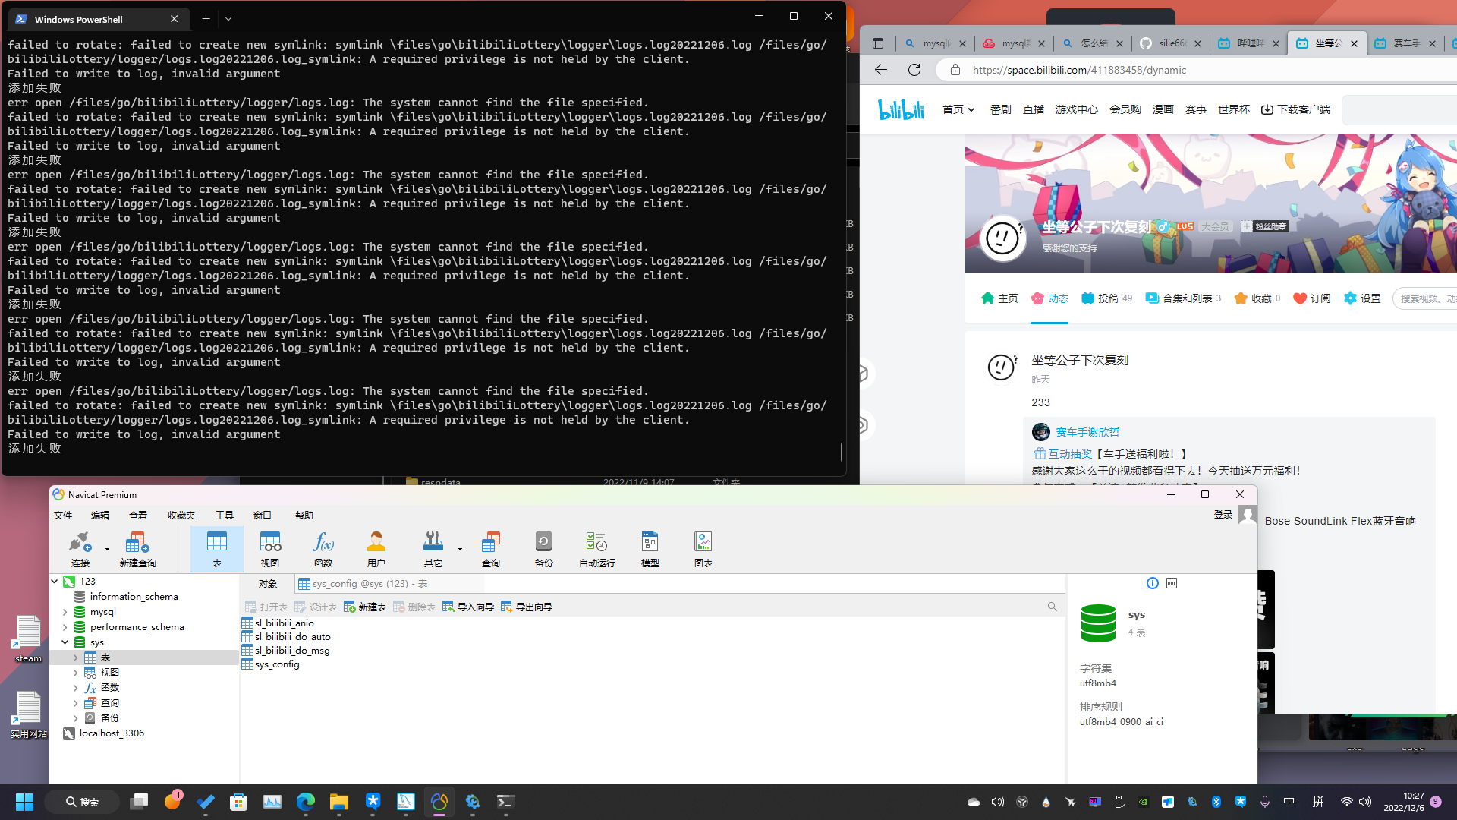This screenshot has height=820, width=1457.
Task: Click the search icon in Navicat object list
Action: (1053, 607)
